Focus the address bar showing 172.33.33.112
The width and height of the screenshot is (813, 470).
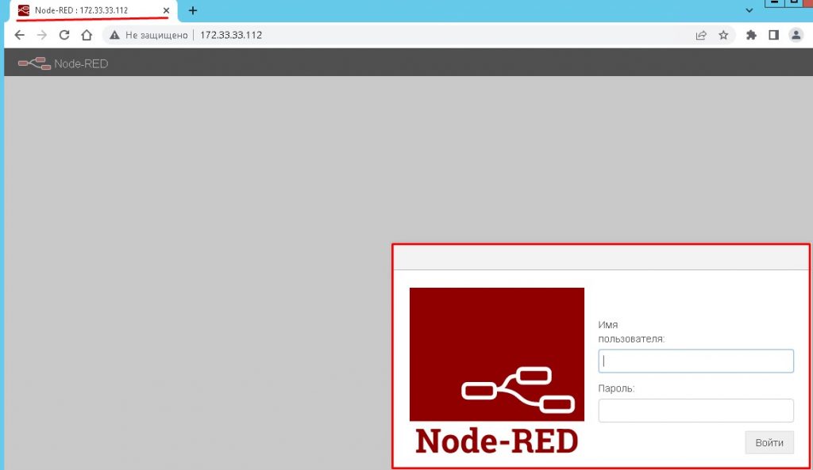pos(397,35)
